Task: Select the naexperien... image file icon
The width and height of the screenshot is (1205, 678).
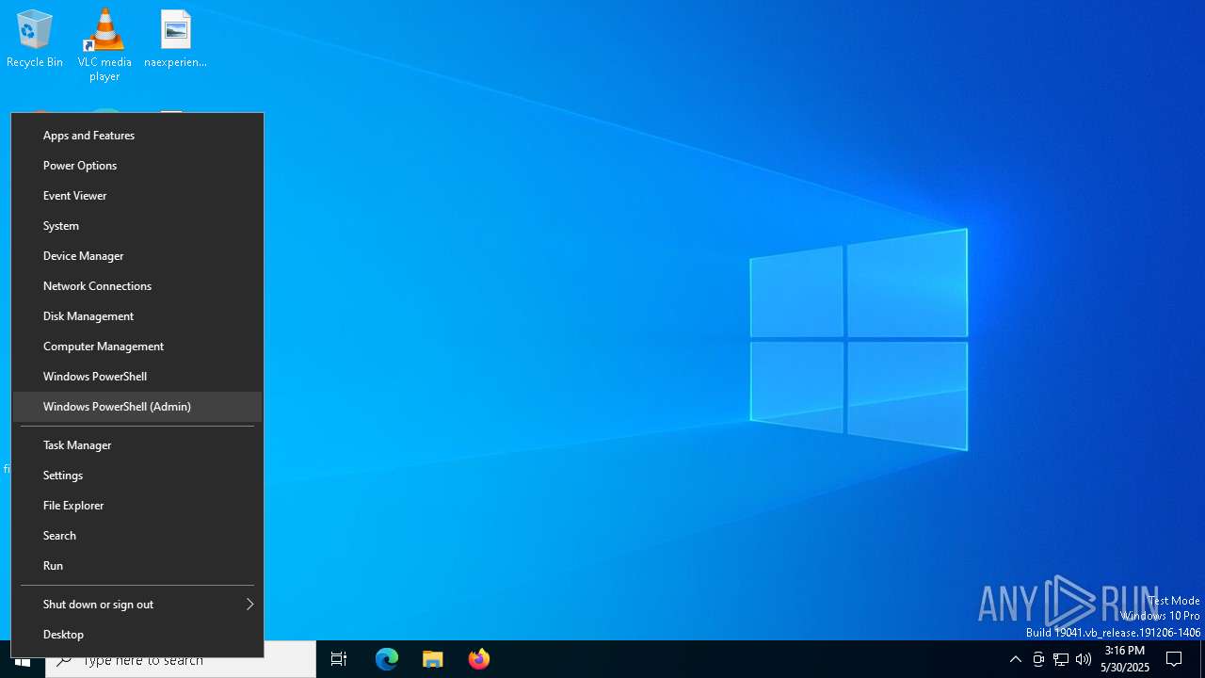Action: 175,40
